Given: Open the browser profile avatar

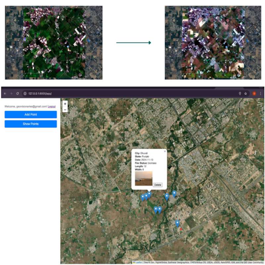Looking at the screenshot, I should tap(254, 94).
